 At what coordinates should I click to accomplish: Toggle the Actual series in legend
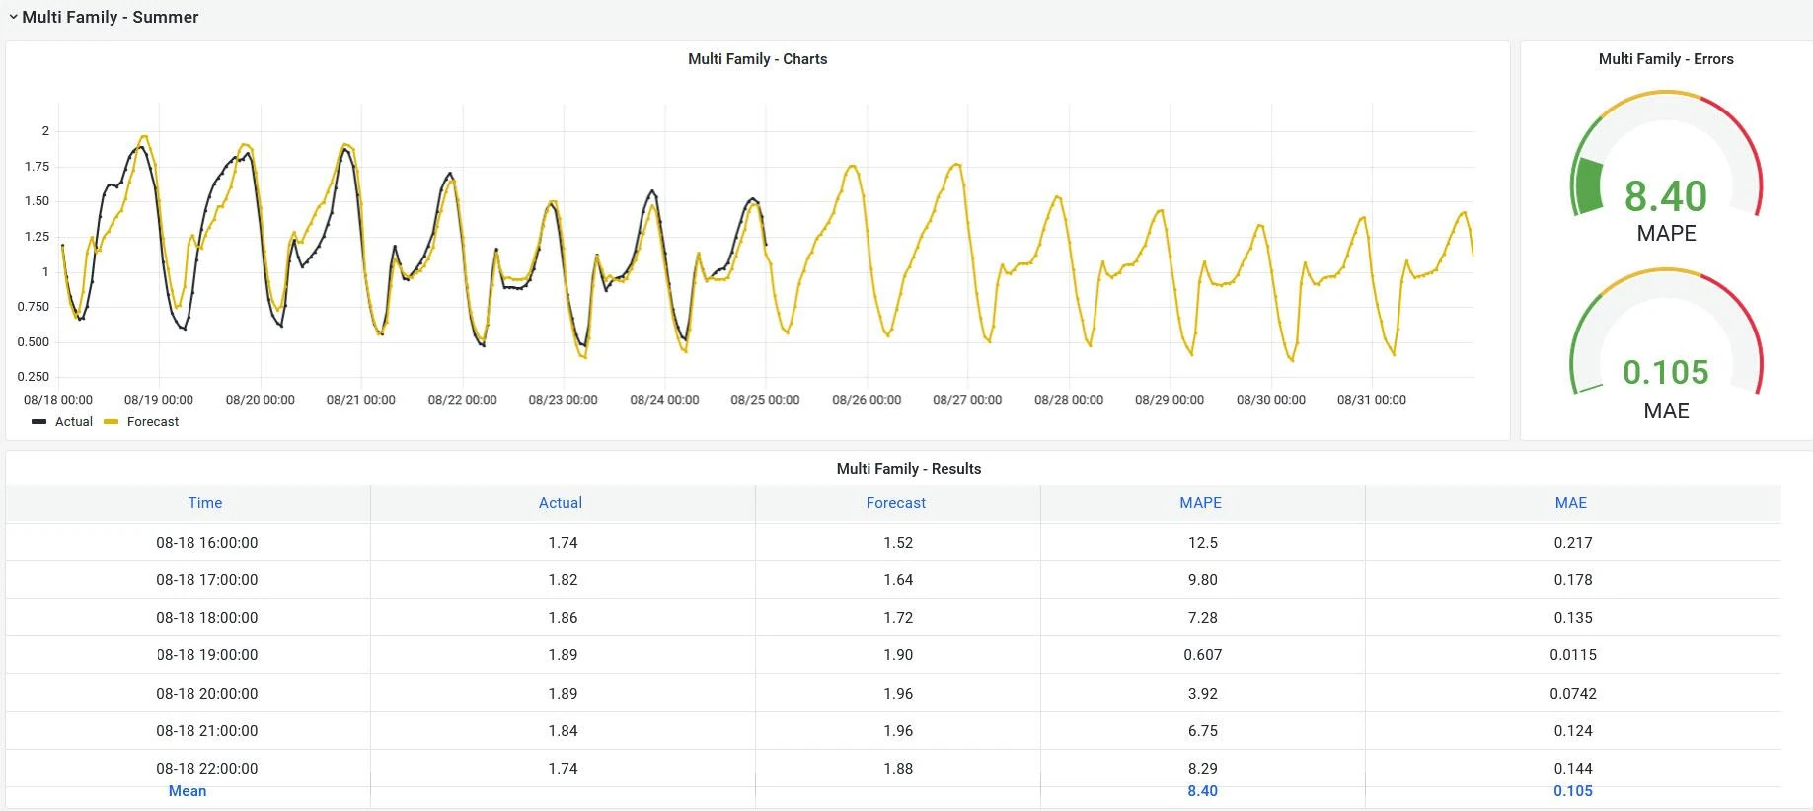click(x=74, y=422)
